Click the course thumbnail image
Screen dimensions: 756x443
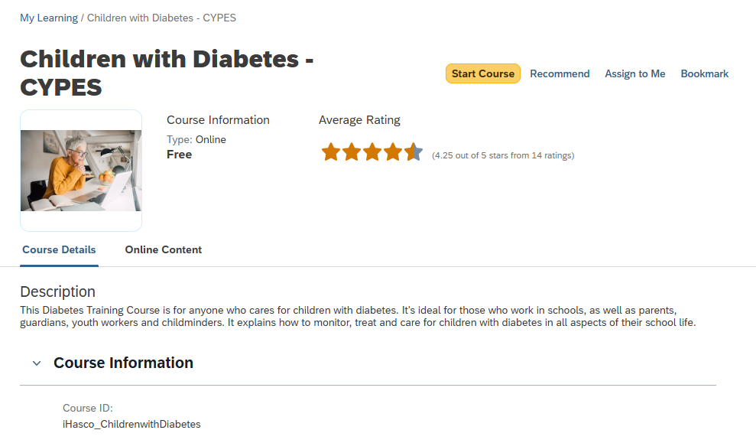[x=81, y=171]
